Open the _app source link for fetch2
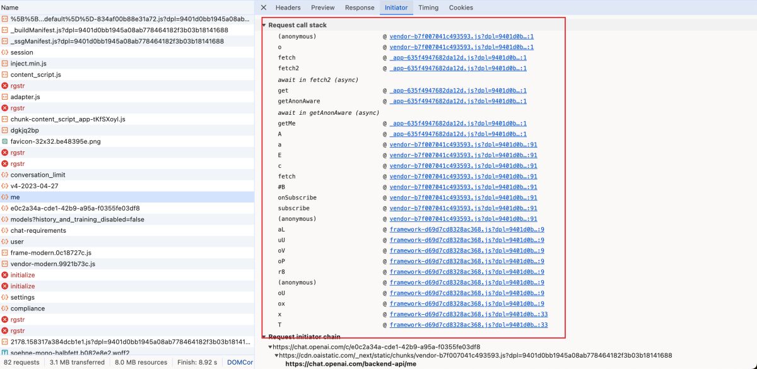The image size is (757, 369). (x=458, y=68)
